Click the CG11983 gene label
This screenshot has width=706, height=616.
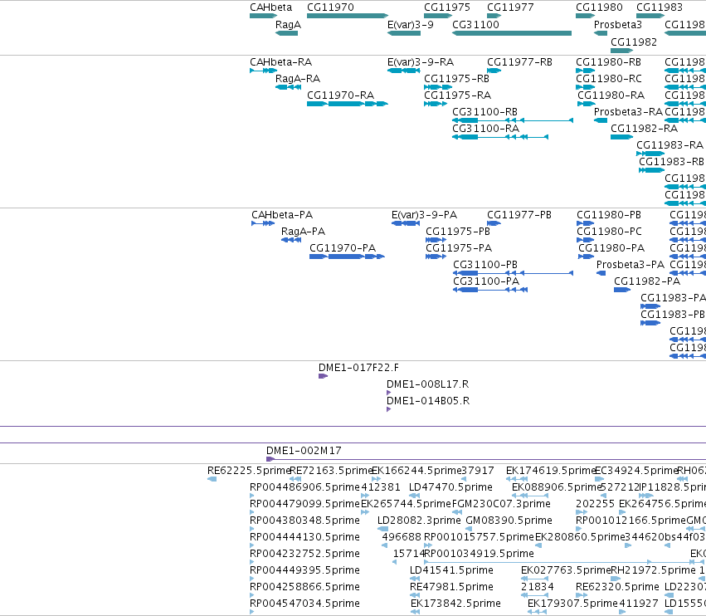(x=660, y=7)
